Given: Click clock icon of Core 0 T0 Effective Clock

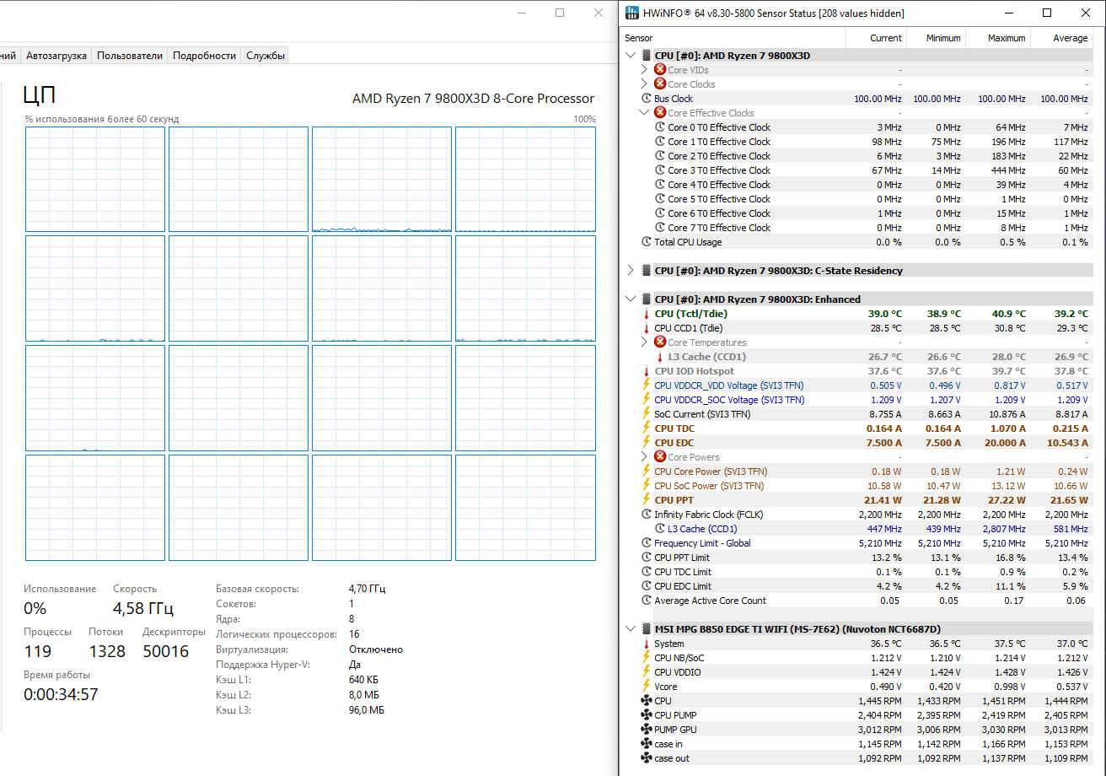Looking at the screenshot, I should pyautogui.click(x=661, y=127).
